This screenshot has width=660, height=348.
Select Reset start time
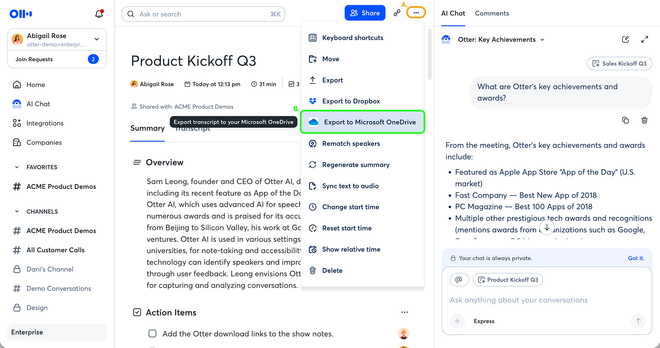(362, 228)
